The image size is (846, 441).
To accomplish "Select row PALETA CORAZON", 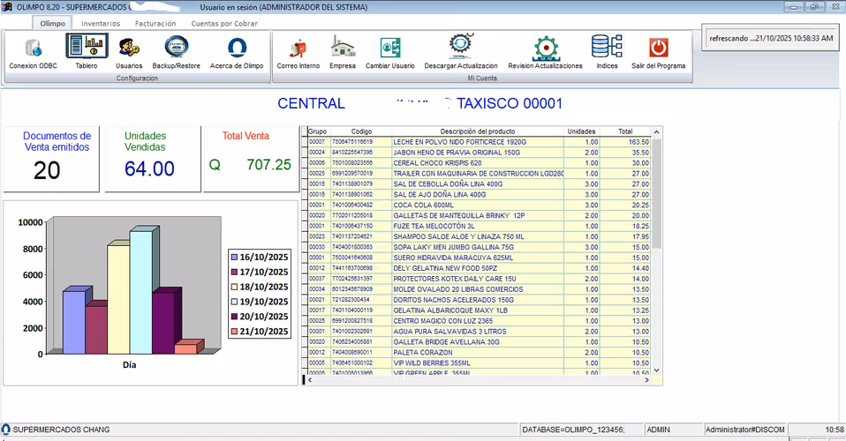I will tap(478, 353).
